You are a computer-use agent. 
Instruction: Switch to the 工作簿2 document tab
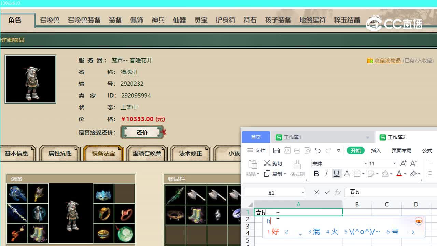406,137
